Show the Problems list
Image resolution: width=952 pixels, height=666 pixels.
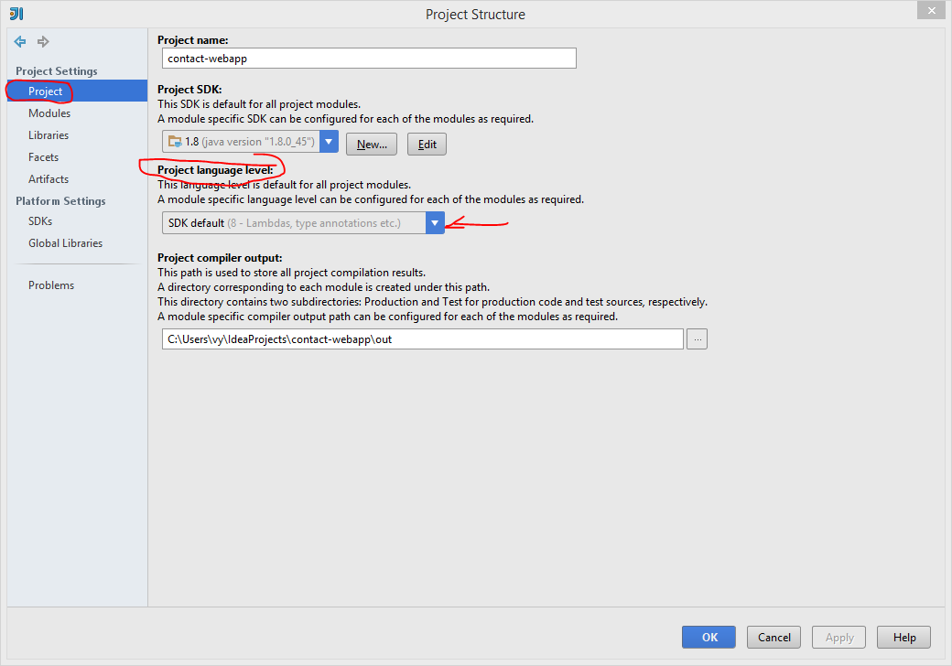click(x=51, y=285)
